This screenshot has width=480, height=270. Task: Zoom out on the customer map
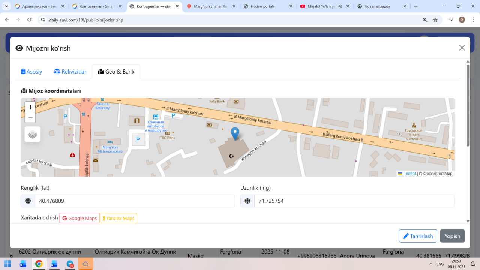tap(30, 117)
